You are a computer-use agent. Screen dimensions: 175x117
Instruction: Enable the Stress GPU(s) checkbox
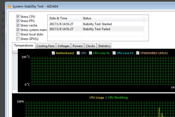(x=18, y=39)
